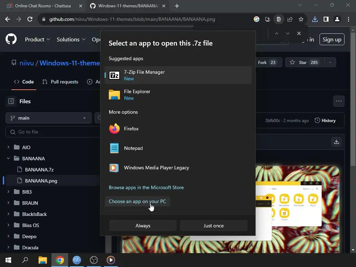Open qBittorrent from taskbar

point(77,260)
